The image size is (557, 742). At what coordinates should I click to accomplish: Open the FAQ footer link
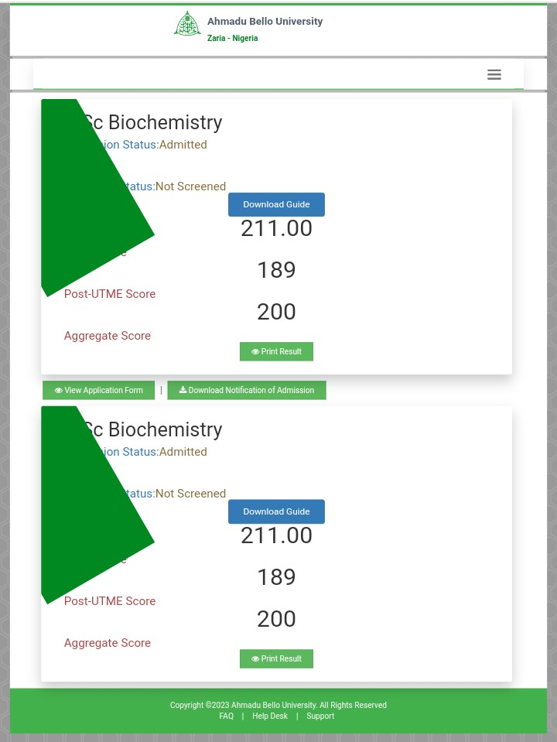226,716
